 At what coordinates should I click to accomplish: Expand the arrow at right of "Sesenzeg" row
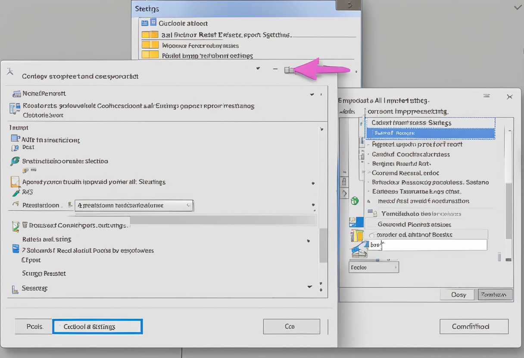click(x=309, y=286)
